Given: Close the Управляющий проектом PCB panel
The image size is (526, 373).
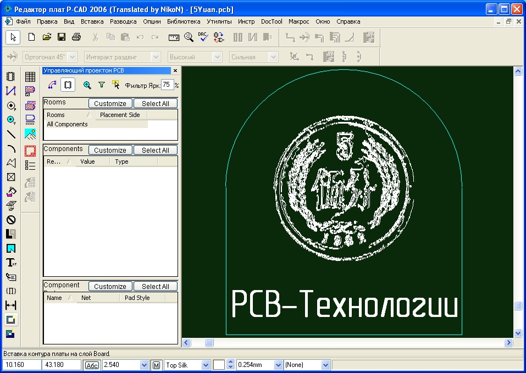Looking at the screenshot, I should tap(175, 71).
